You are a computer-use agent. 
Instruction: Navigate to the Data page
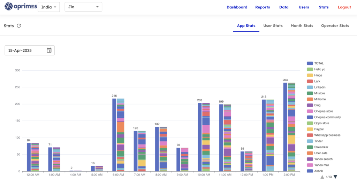(x=284, y=7)
